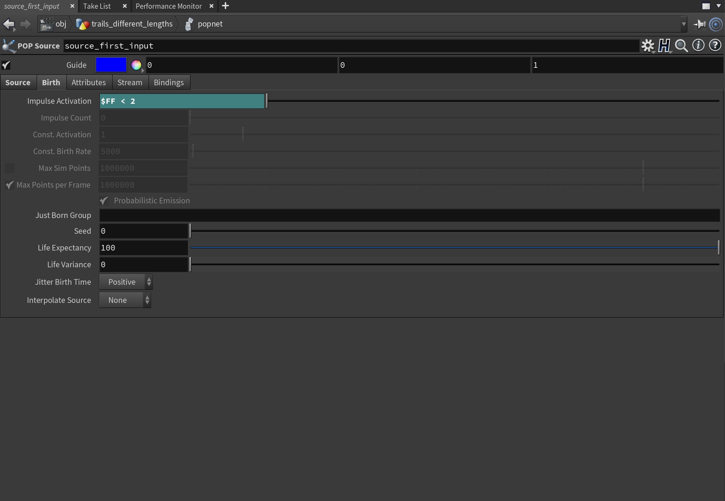Switch to the Attributes tab
The width and height of the screenshot is (725, 501).
[88, 82]
